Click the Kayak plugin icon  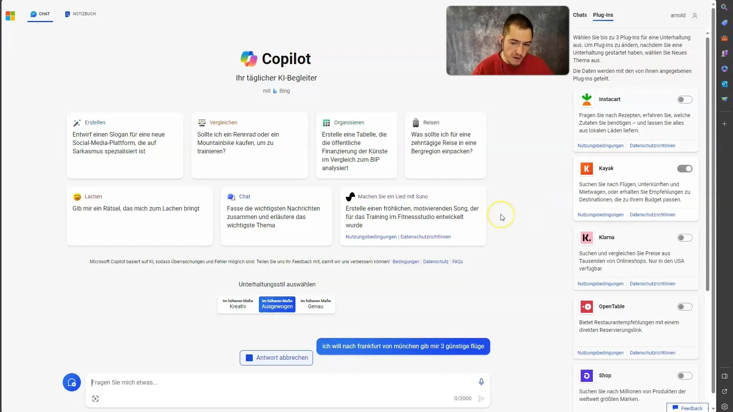586,168
